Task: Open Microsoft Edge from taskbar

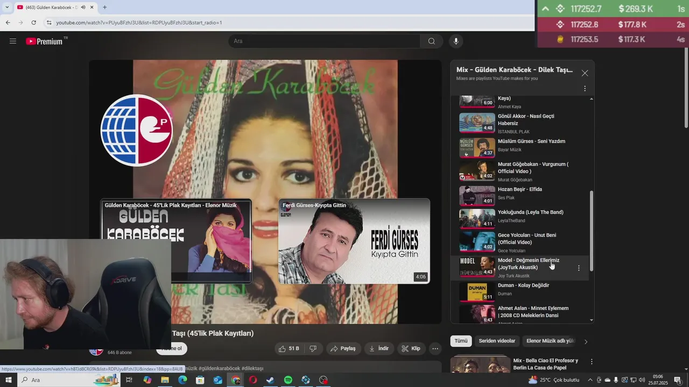Action: coord(182,380)
